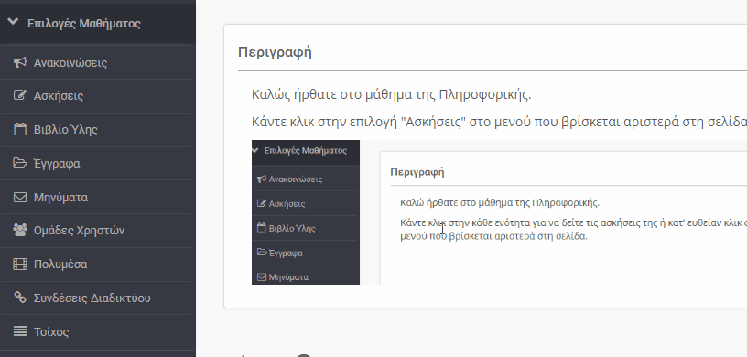Click the users group icon beside Ομάδες Χρηστών
Viewport: 747px width, 357px height.
coord(19,230)
